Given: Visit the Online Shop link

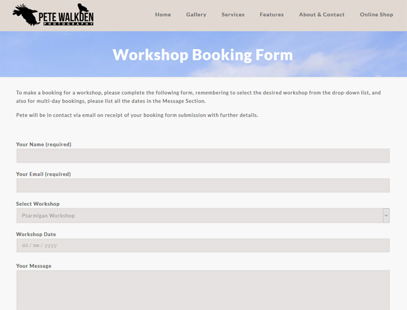Looking at the screenshot, I should 376,15.
